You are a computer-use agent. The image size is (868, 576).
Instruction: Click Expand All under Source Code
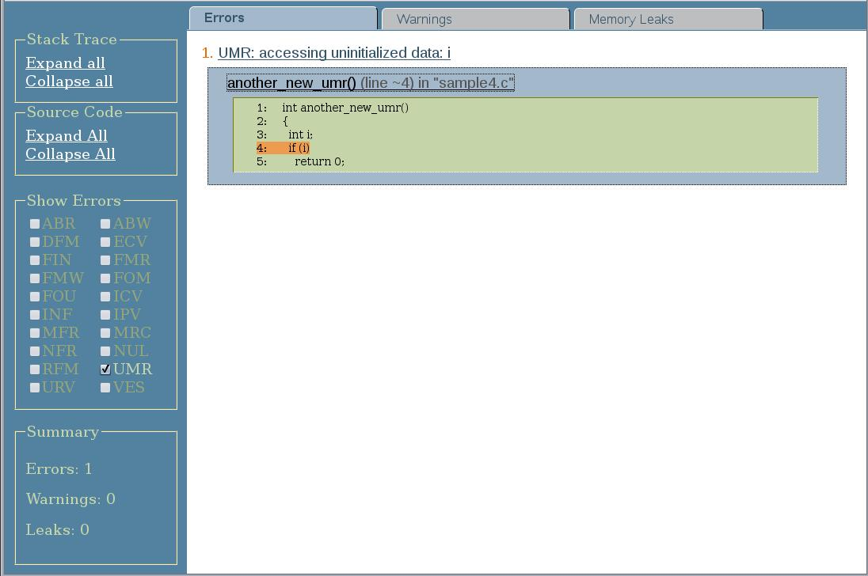(67, 136)
